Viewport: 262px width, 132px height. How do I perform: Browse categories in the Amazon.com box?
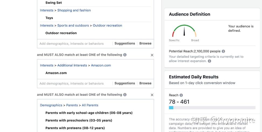[145, 83]
